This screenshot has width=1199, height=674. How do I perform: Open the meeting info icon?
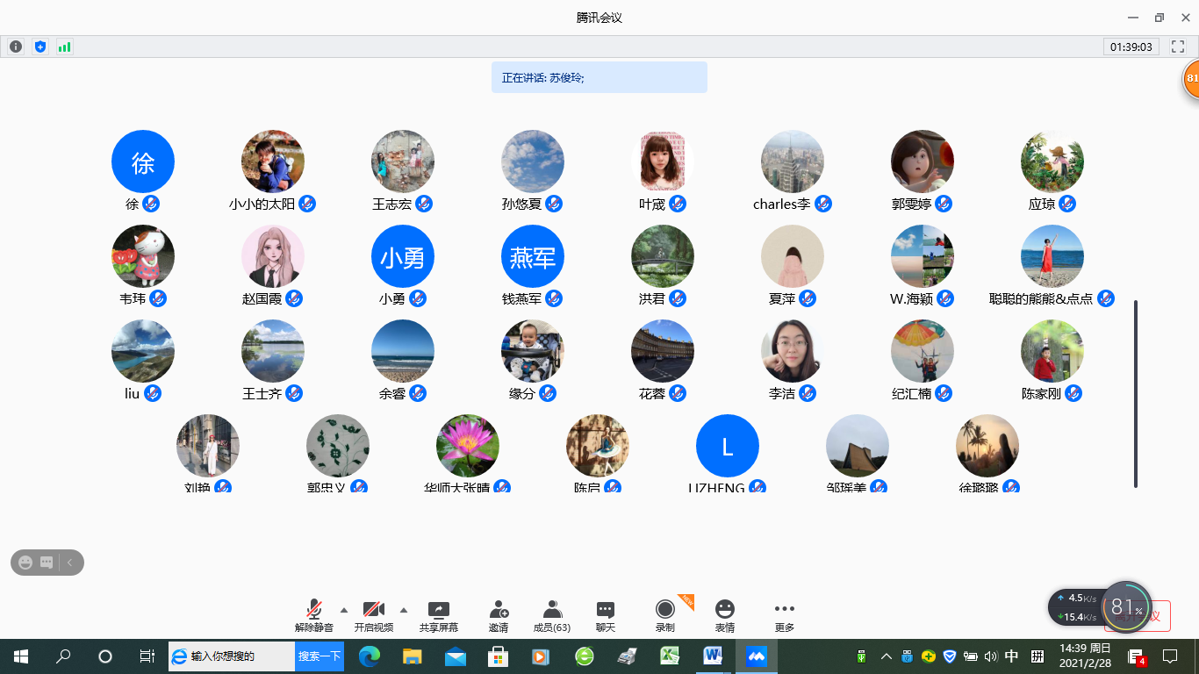16,47
